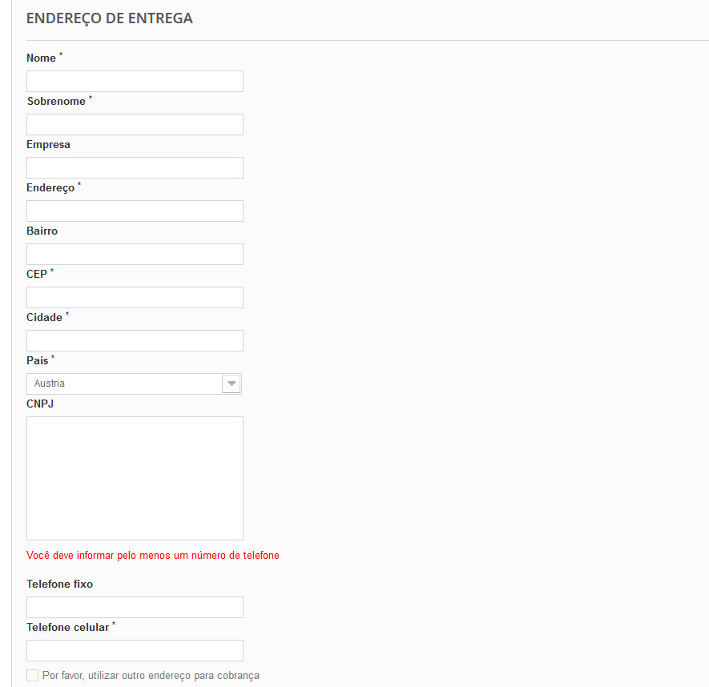Screen dimensions: 709x687
Task: Focus the Telefone fixo input
Action: [x=135, y=607]
